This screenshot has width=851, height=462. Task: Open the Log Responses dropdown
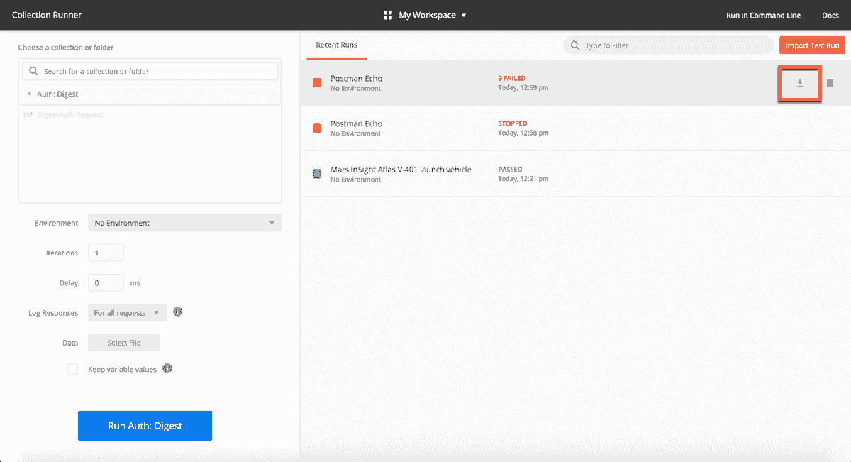[127, 312]
